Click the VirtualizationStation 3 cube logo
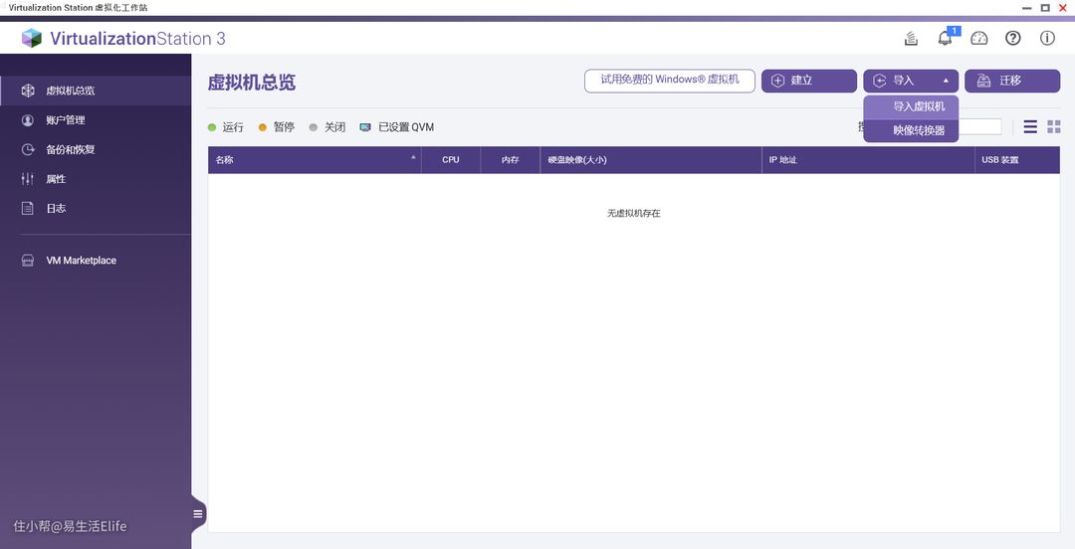Image resolution: width=1075 pixels, height=549 pixels. point(32,39)
